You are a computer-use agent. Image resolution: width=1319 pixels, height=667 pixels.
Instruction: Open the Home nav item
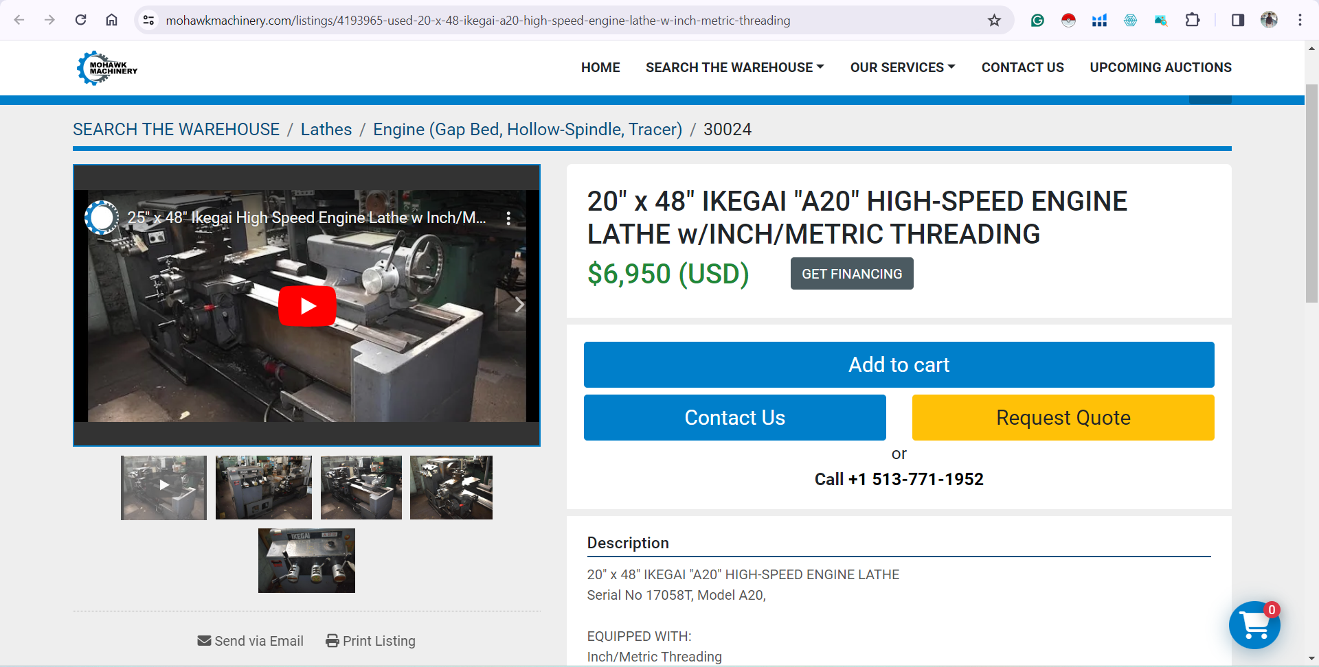(x=600, y=67)
